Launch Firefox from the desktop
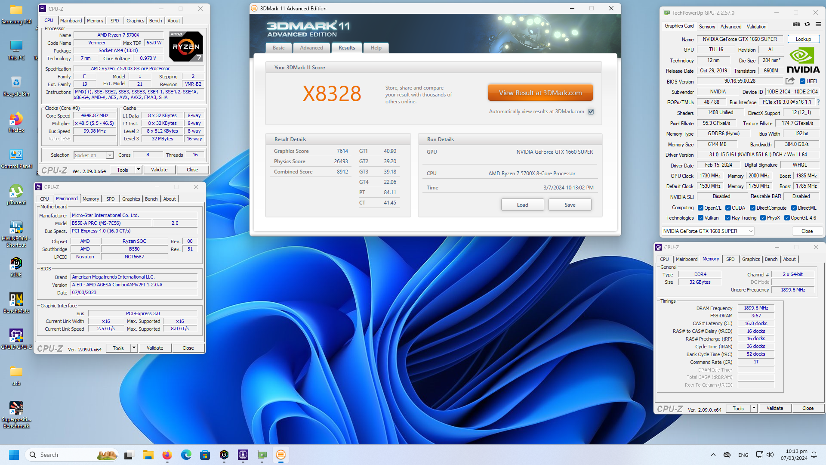826x465 pixels. click(16, 123)
